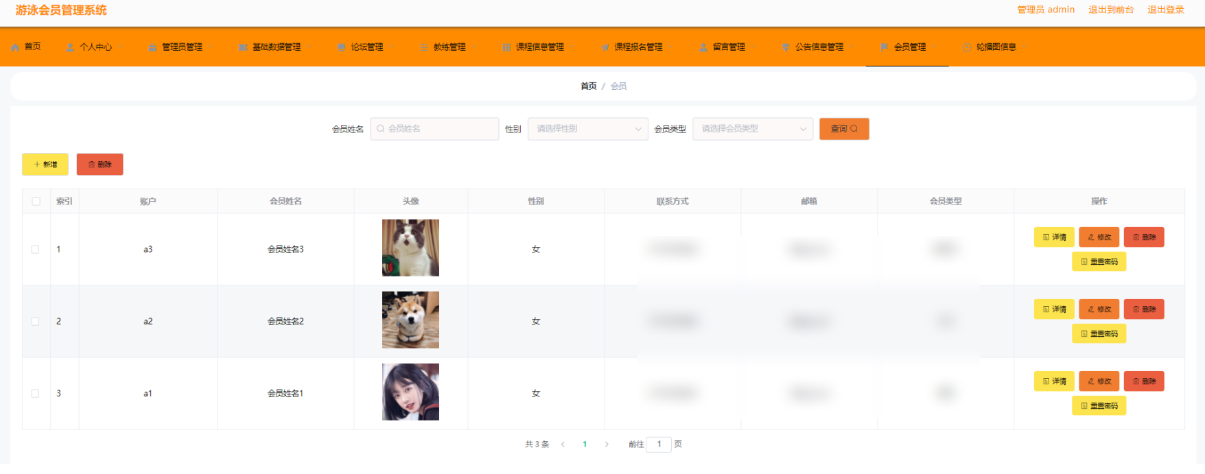Image resolution: width=1205 pixels, height=474 pixels.
Task: Click the magnifier icon inside 会员姓名 field
Action: pos(380,128)
